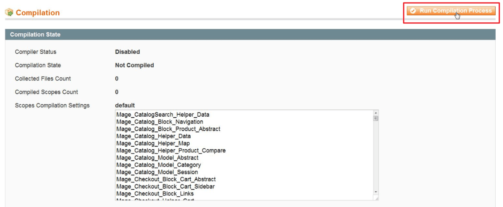Image resolution: width=503 pixels, height=207 pixels.
Task: Click on the Mage_Catalog_Block_Product_Abstract line
Action: [168, 129]
